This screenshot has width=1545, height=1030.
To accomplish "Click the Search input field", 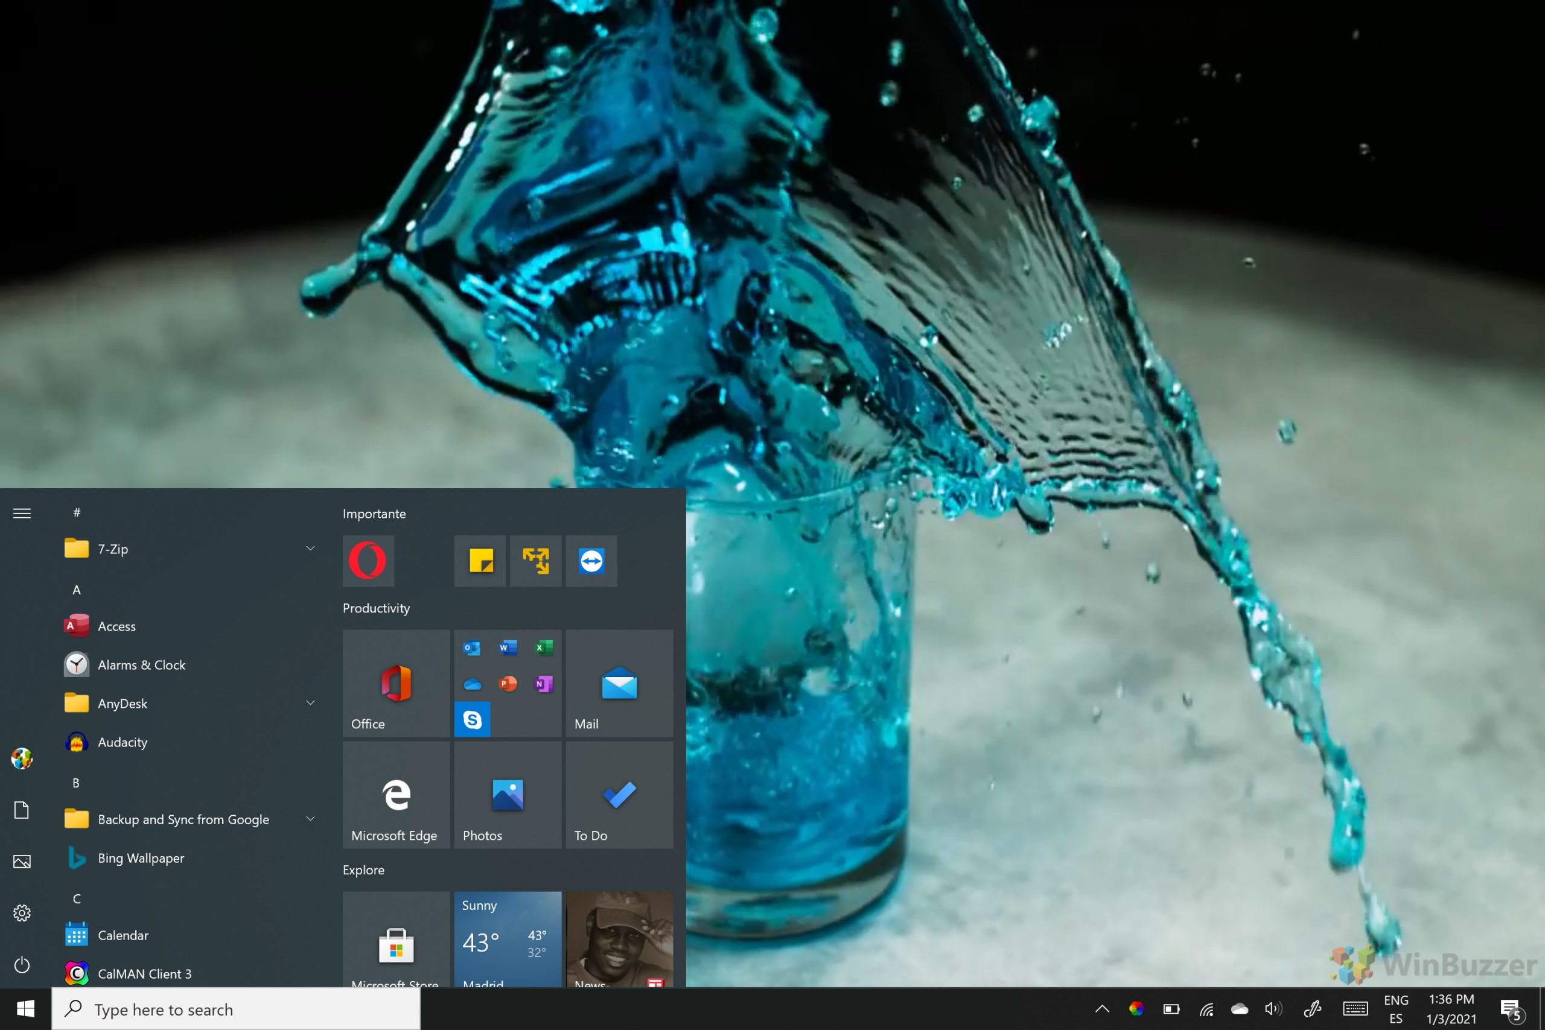I will [x=237, y=1009].
